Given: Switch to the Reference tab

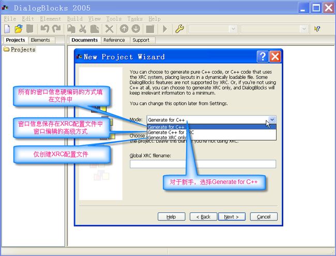Looking at the screenshot, I should [x=114, y=40].
